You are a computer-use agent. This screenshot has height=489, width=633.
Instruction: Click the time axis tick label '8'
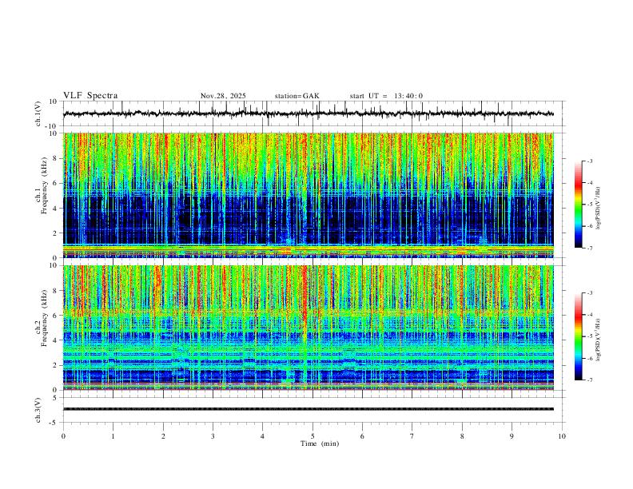[x=462, y=436]
